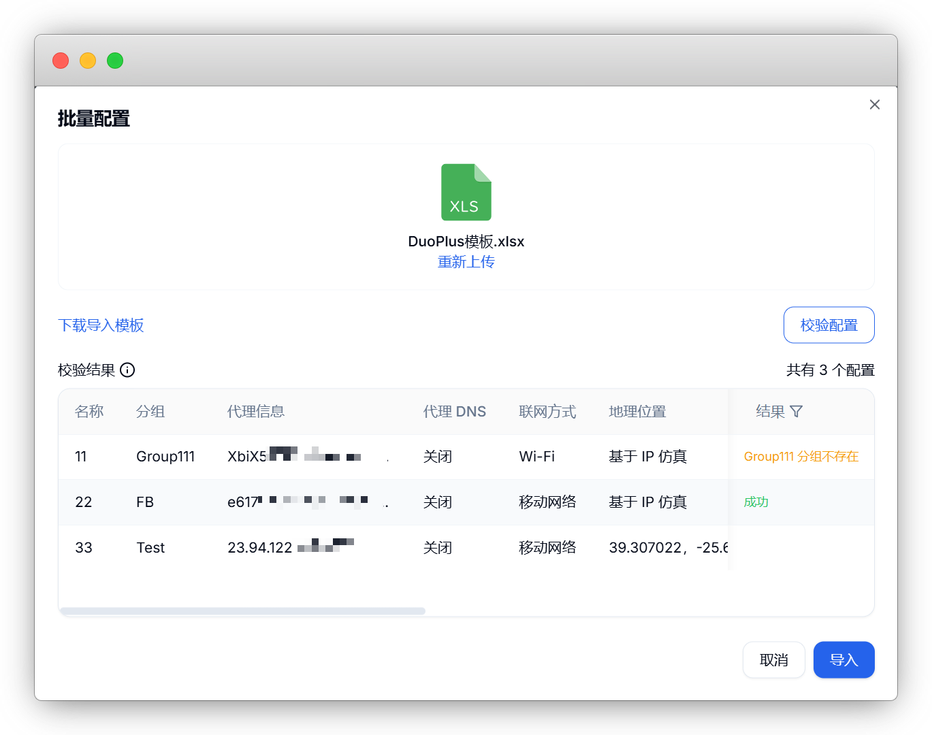Select the row named 11

(81, 457)
